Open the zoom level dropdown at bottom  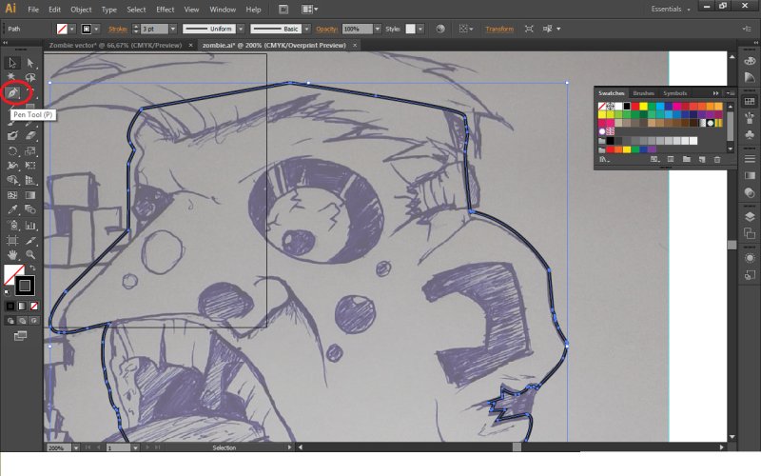coord(76,447)
